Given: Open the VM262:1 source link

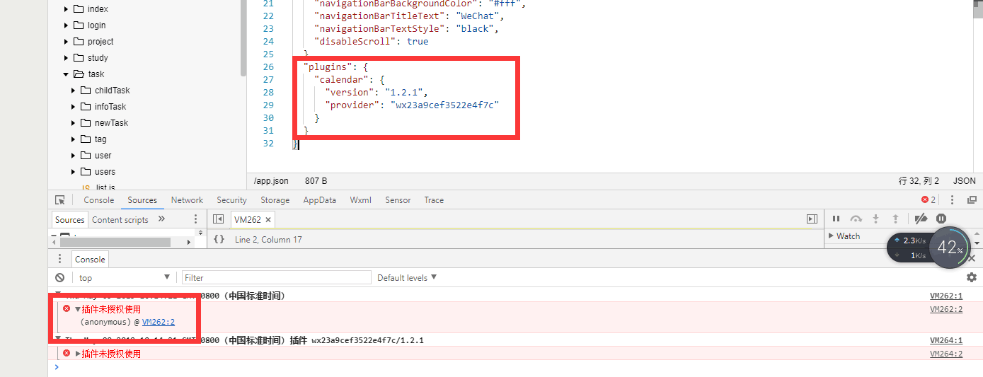Looking at the screenshot, I should [x=946, y=296].
